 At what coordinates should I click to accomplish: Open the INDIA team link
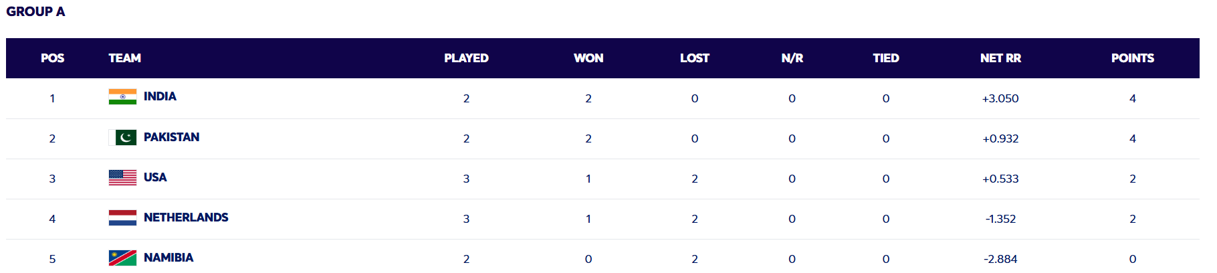coord(160,96)
